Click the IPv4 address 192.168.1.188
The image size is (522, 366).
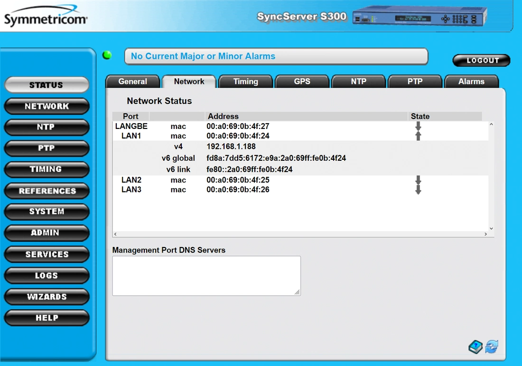tap(231, 146)
